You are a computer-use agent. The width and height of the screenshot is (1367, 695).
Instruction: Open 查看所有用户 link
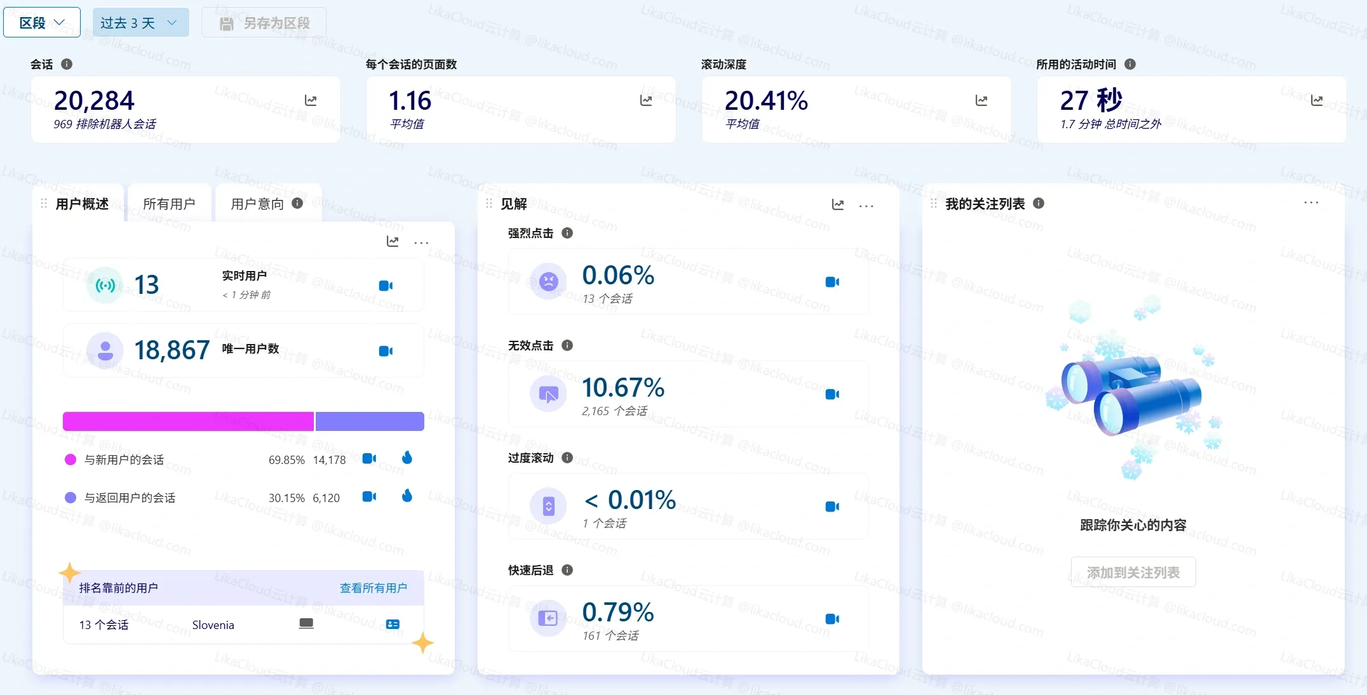(374, 588)
